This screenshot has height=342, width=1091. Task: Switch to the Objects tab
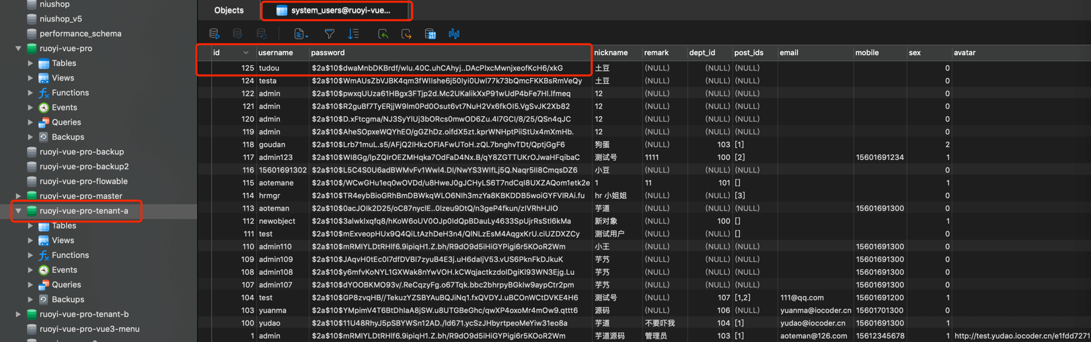coord(229,10)
